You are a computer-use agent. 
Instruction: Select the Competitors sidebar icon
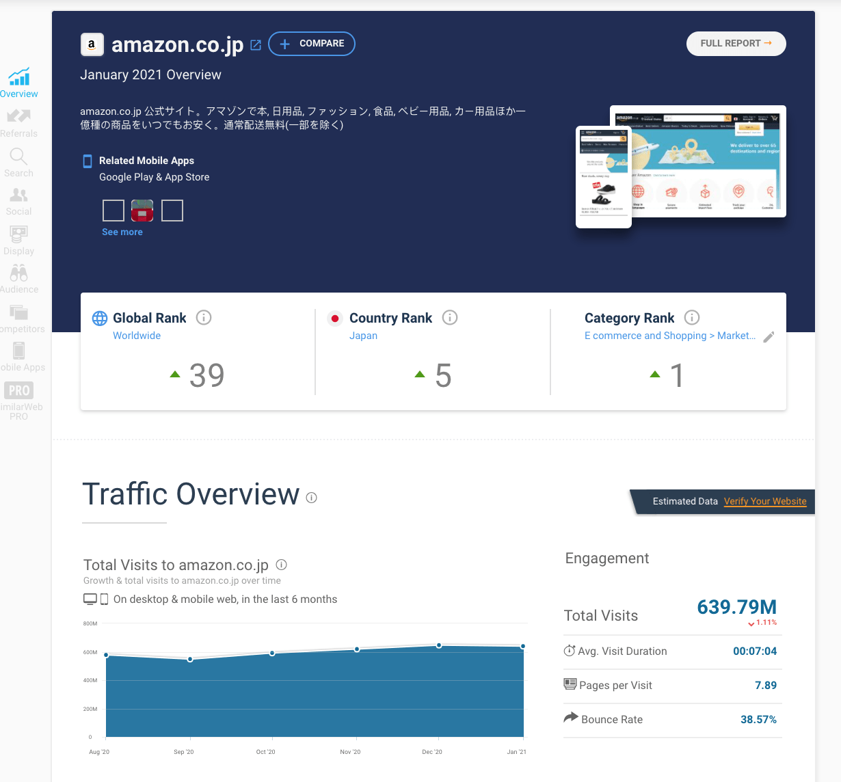click(x=19, y=312)
